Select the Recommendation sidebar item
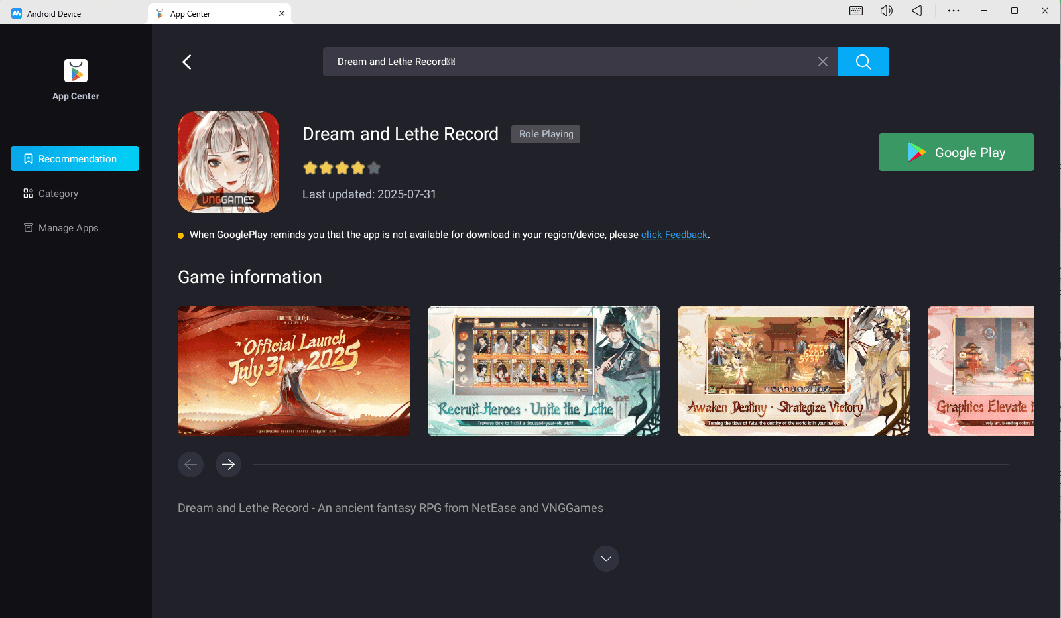The image size is (1061, 618). 75,158
